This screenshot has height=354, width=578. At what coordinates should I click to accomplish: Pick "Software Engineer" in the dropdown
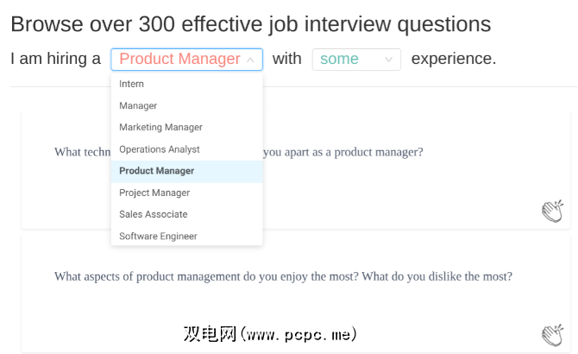click(158, 236)
